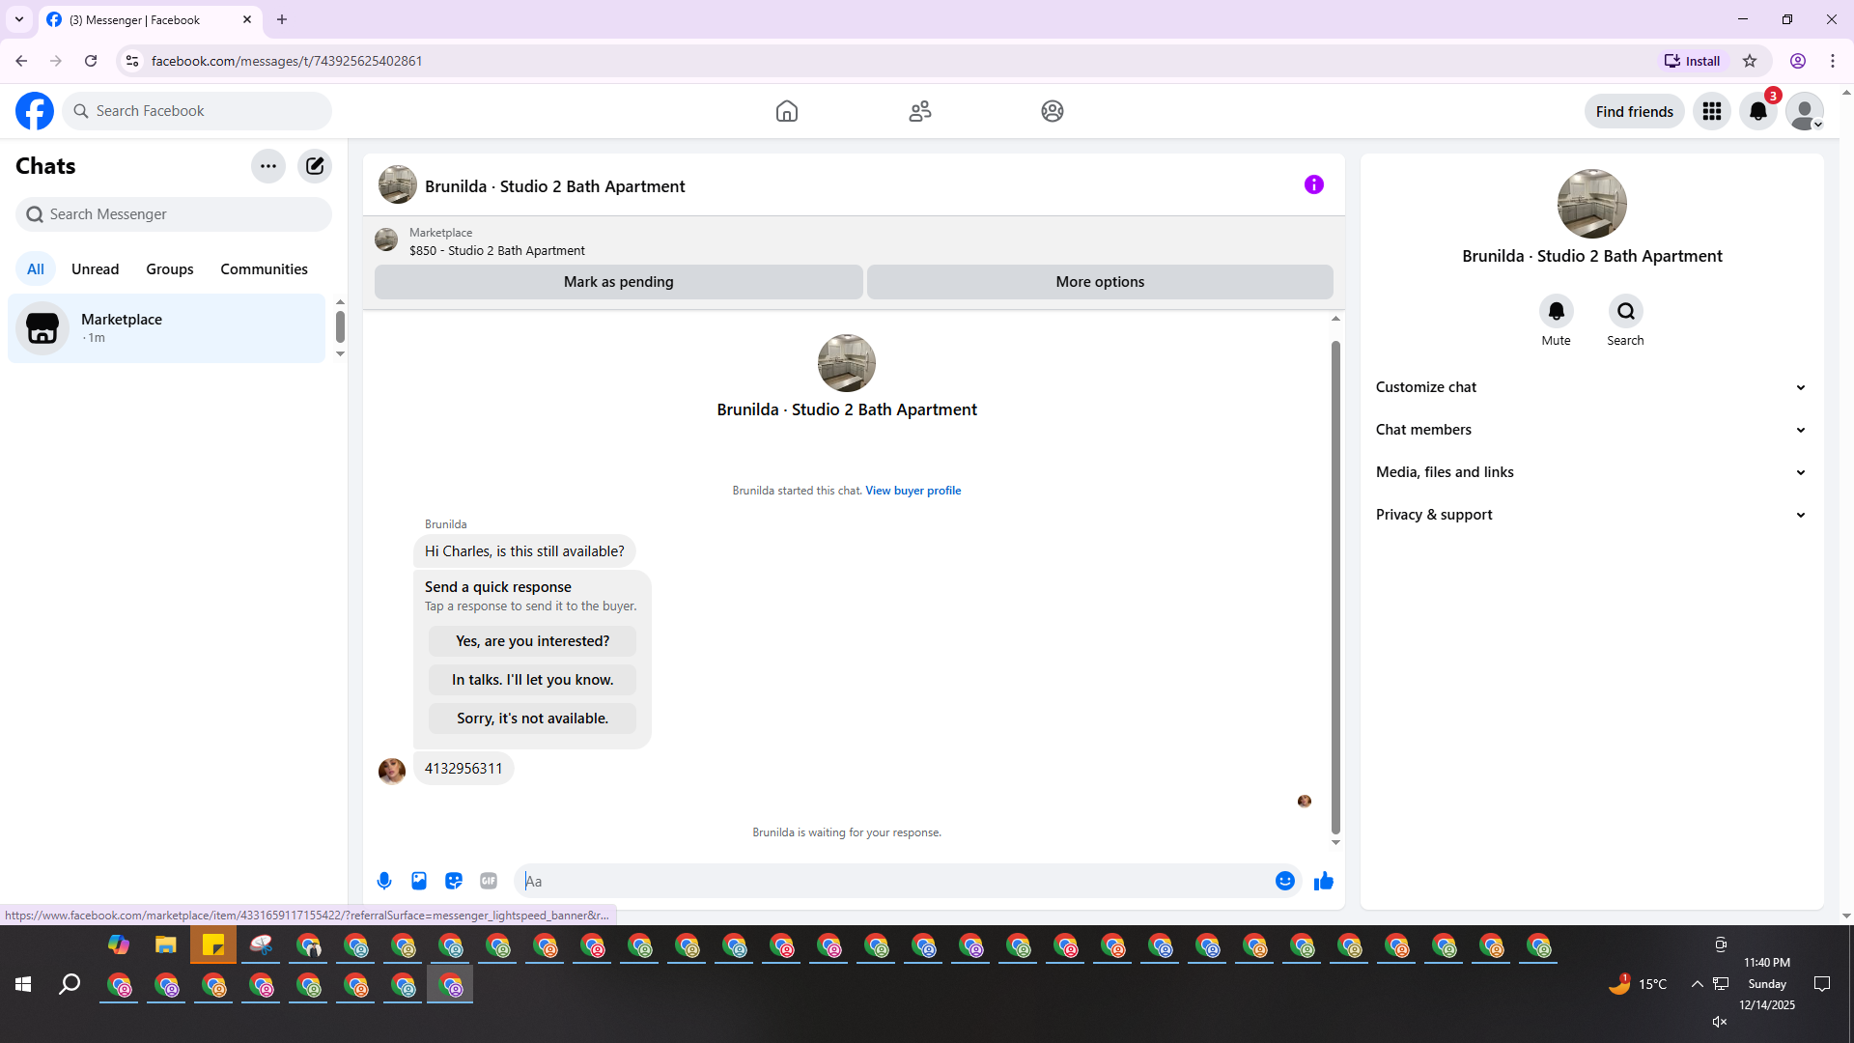Start a new message with compose icon
Screen dimensions: 1854x1043
point(315,166)
